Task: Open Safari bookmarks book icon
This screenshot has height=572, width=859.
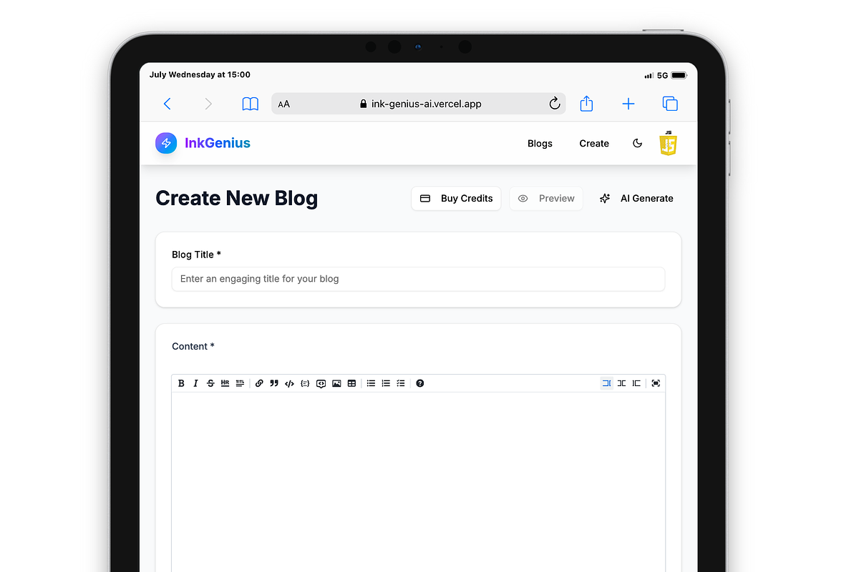Action: (250, 104)
